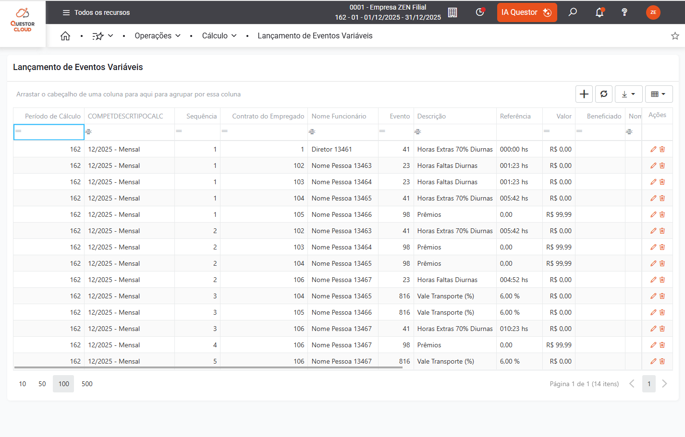Expand the Operações breadcrumb menu
685x437 pixels.
[158, 36]
